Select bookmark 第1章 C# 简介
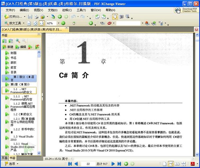 [20, 84]
